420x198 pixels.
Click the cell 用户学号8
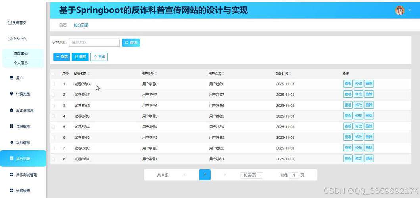click(x=150, y=84)
